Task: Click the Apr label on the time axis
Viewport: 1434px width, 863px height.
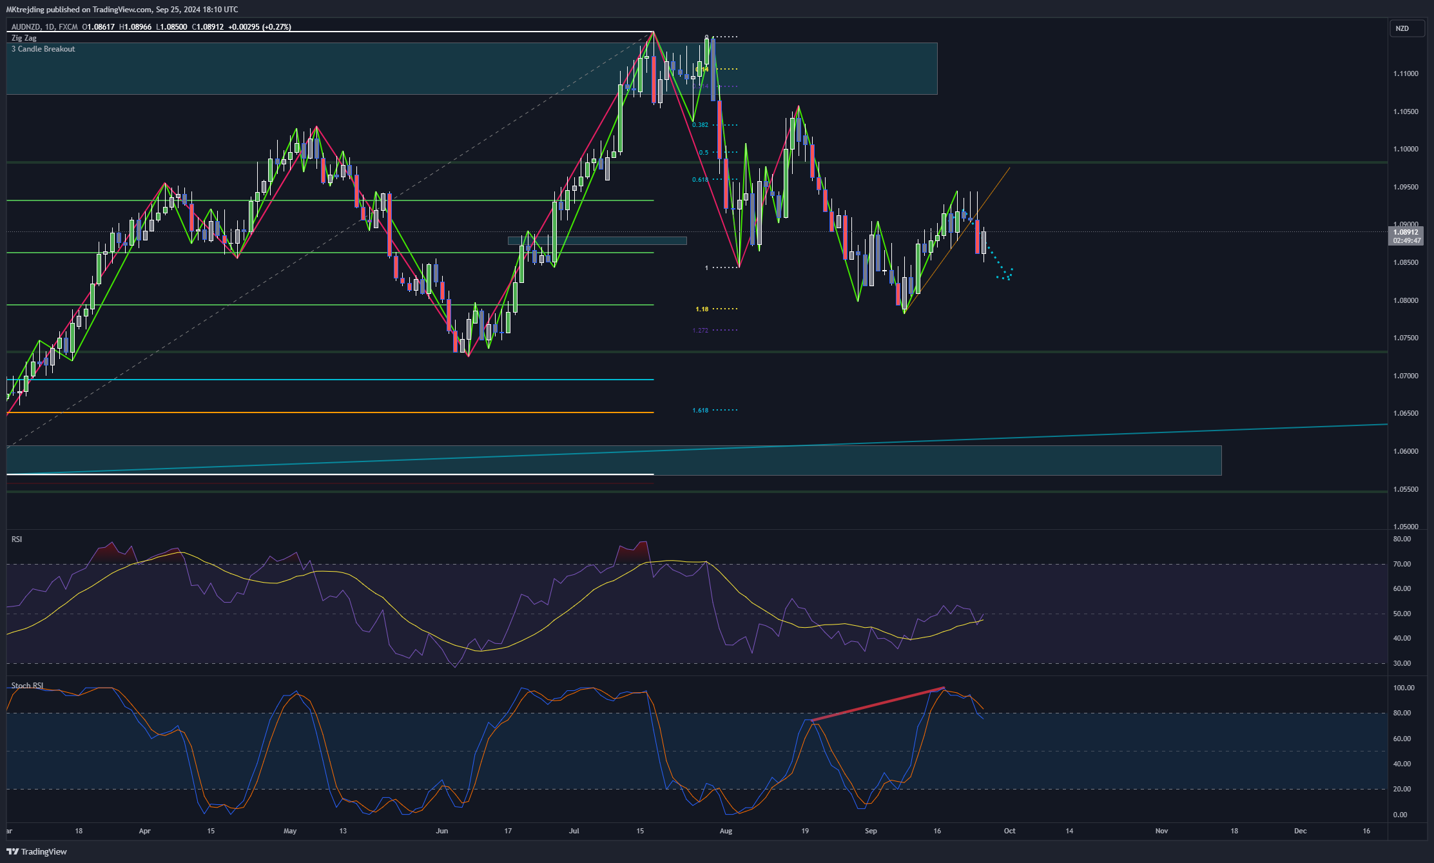Action: click(x=144, y=831)
